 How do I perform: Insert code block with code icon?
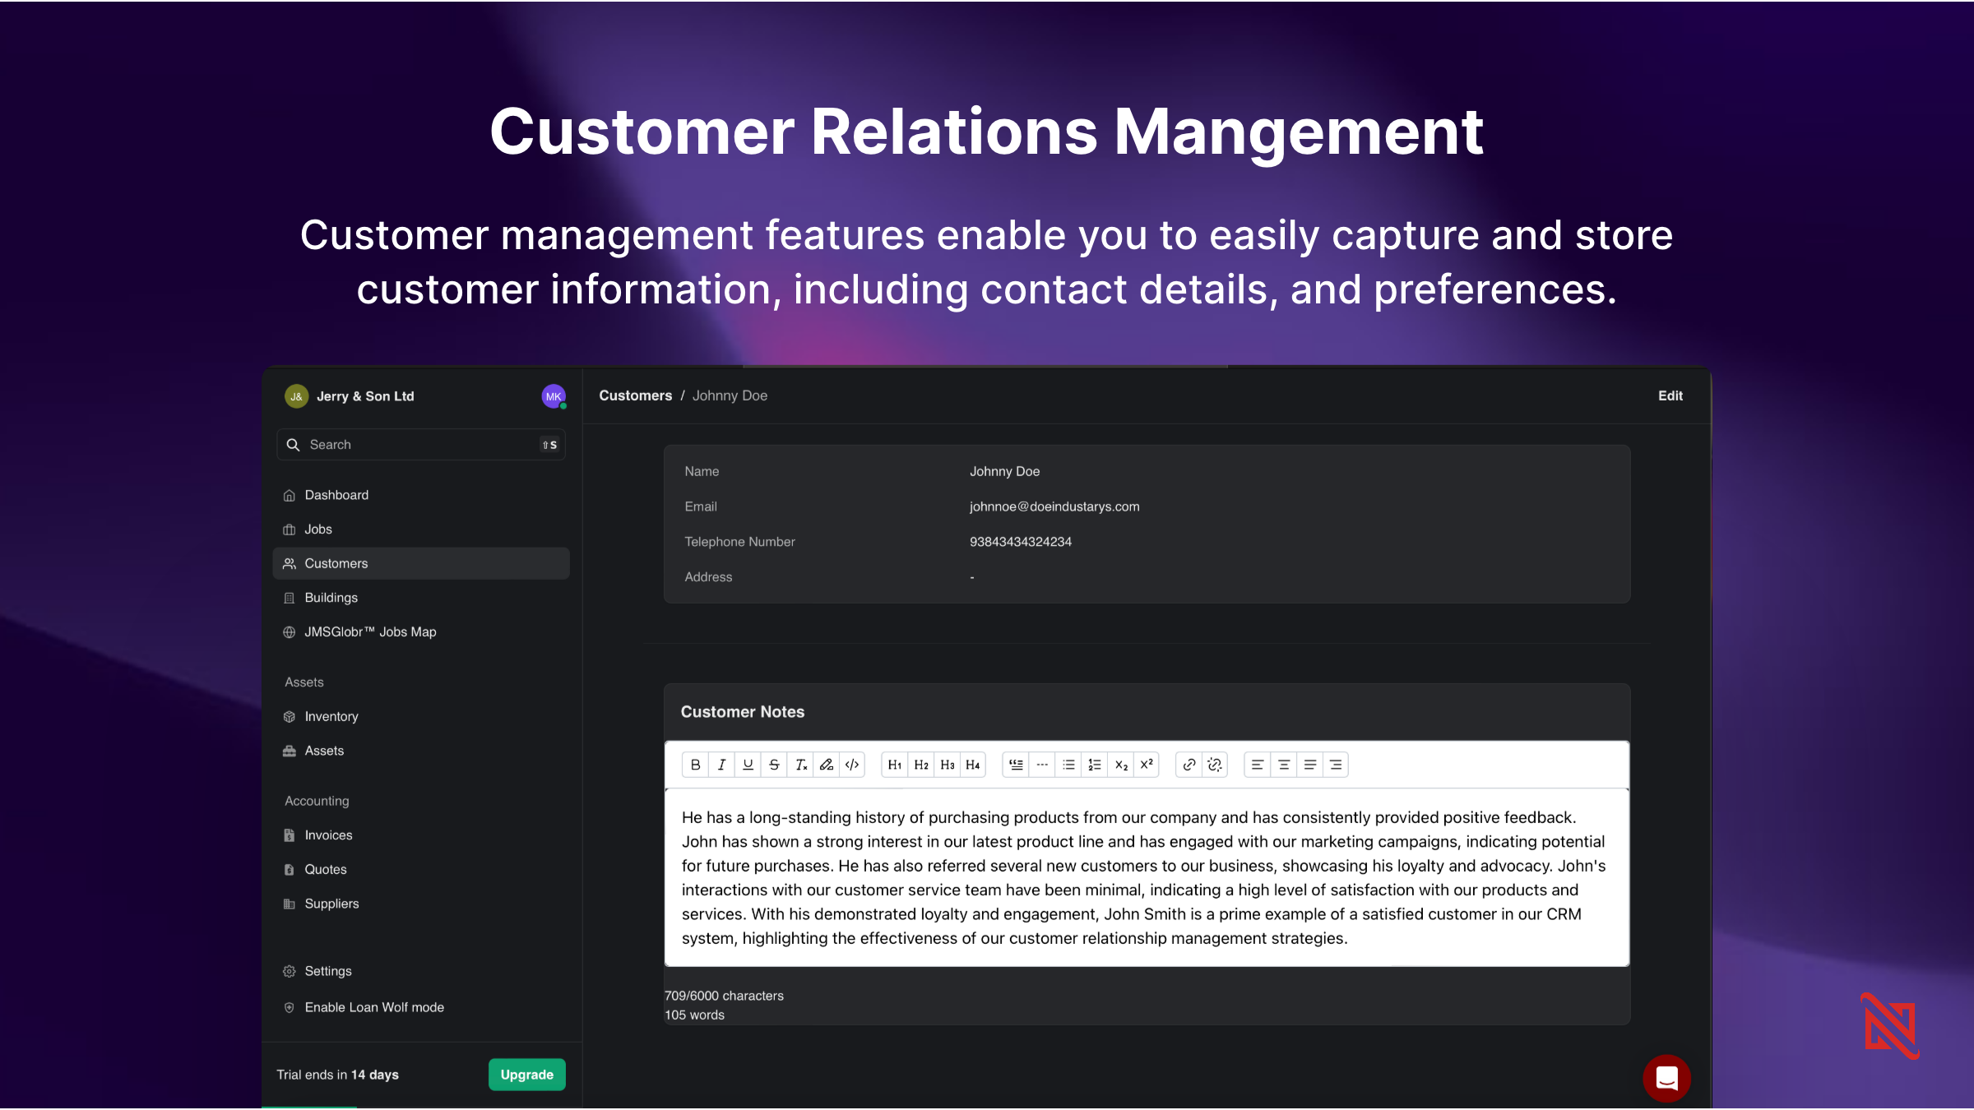point(852,765)
